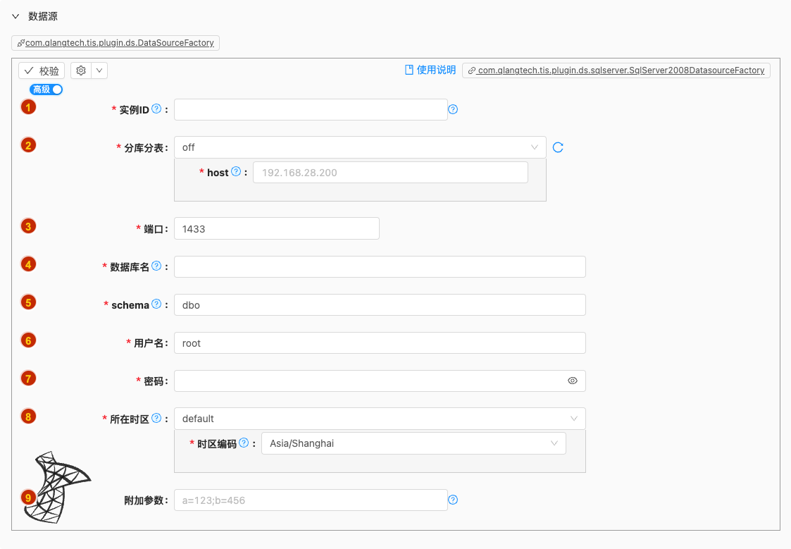The width and height of the screenshot is (791, 549).
Task: Click the help icon beside 所在时区 label
Action: [x=156, y=418]
